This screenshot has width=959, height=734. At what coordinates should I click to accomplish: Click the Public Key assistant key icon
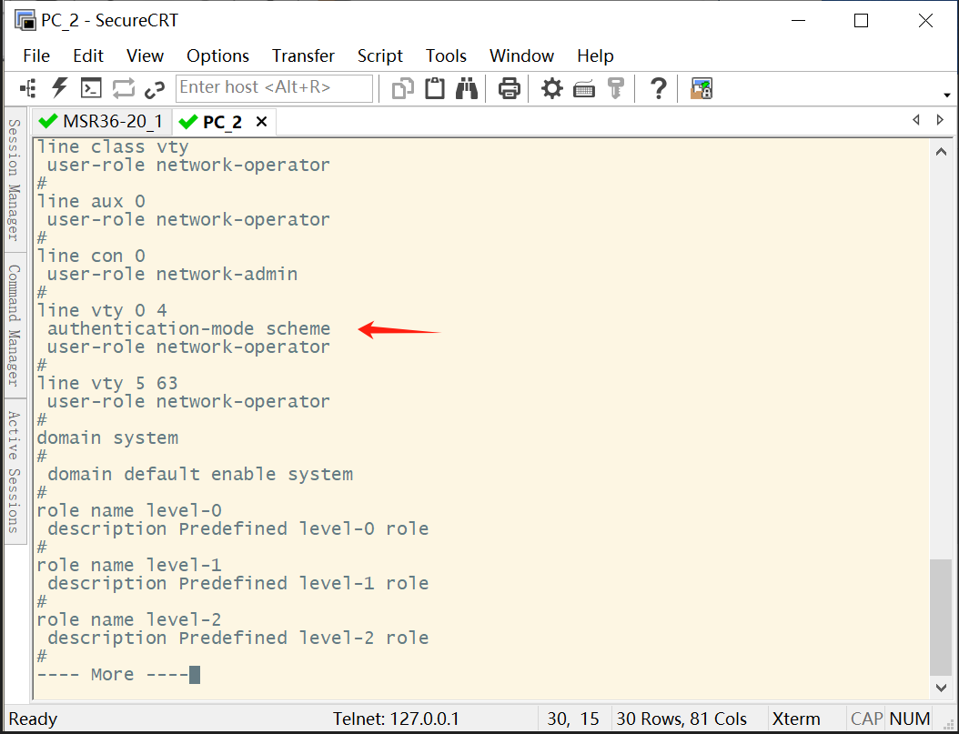[x=616, y=88]
